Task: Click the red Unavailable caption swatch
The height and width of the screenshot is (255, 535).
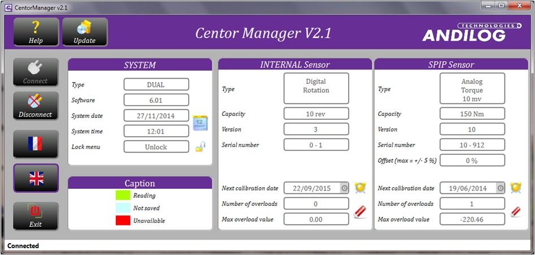Action: 123,221
